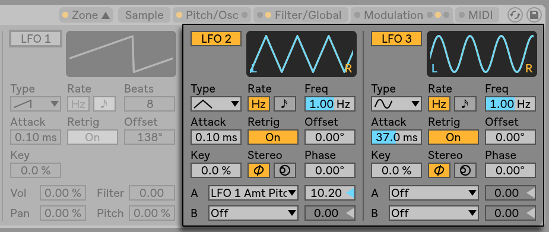Click LFO 3 Offset 0.00° field

[510, 137]
